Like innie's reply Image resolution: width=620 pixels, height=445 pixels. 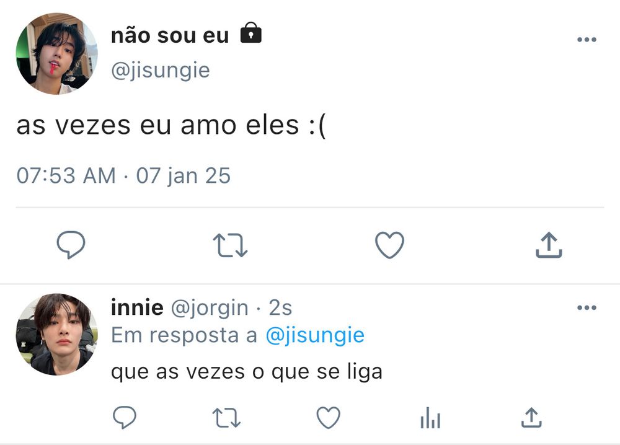coord(328,418)
